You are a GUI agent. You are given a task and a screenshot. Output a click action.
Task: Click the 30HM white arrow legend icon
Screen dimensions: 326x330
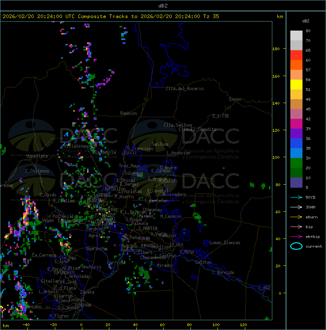point(296,207)
